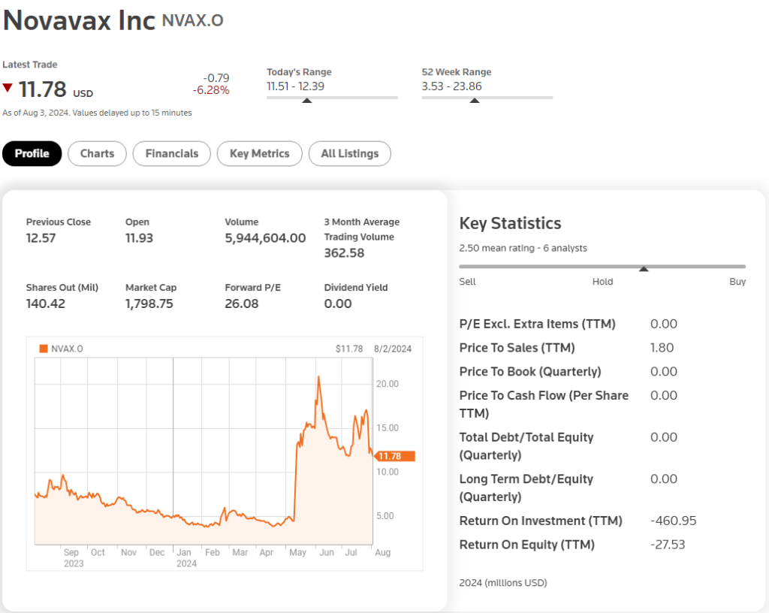Click the Buy label on rating scale
Viewport: 769px width, 613px height.
pos(737,282)
